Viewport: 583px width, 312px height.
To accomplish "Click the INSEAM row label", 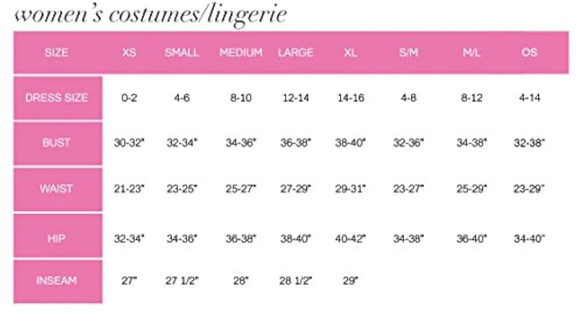I will [x=57, y=281].
